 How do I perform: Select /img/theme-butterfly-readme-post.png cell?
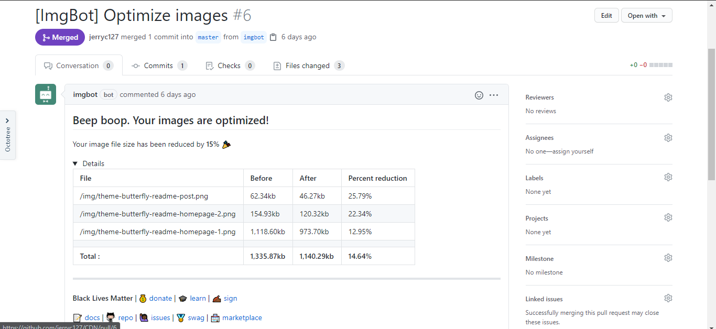(x=158, y=196)
